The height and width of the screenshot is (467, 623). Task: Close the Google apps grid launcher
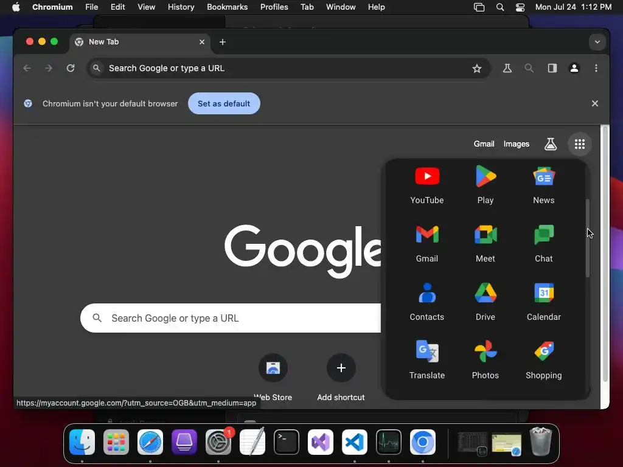580,144
